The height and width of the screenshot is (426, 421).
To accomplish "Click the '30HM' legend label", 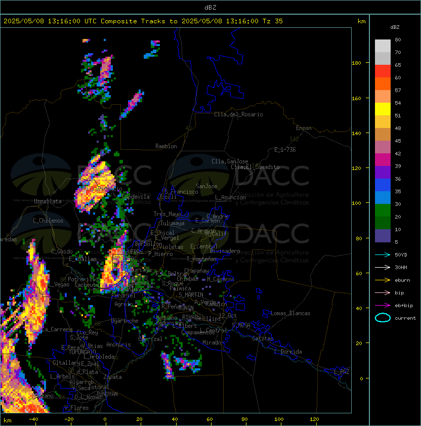I will [401, 268].
